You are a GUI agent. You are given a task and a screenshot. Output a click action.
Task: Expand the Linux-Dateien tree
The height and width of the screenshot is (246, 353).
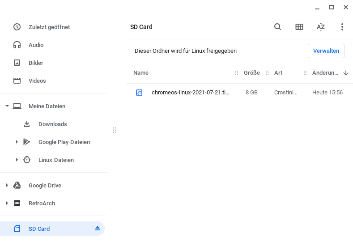click(17, 160)
